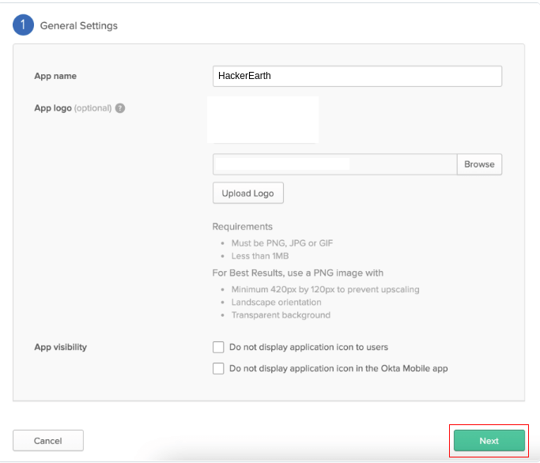Click the step 1 circle icon
Image resolution: width=540 pixels, height=463 pixels.
tap(23, 24)
